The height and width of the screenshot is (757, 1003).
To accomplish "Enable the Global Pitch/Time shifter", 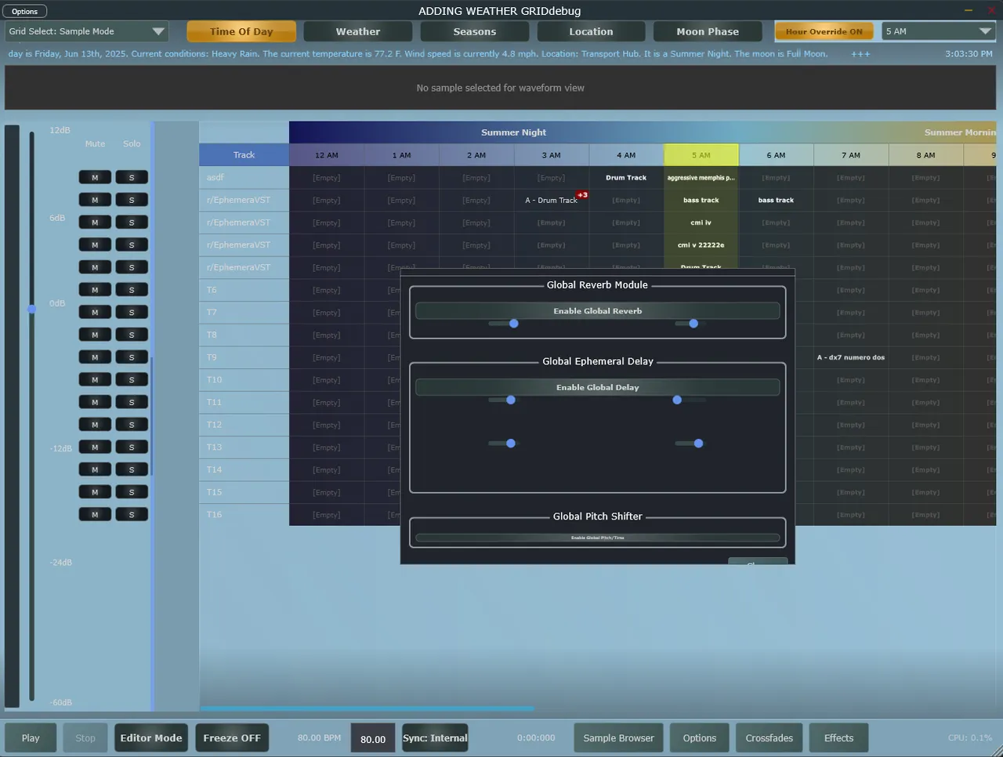I will coord(597,538).
